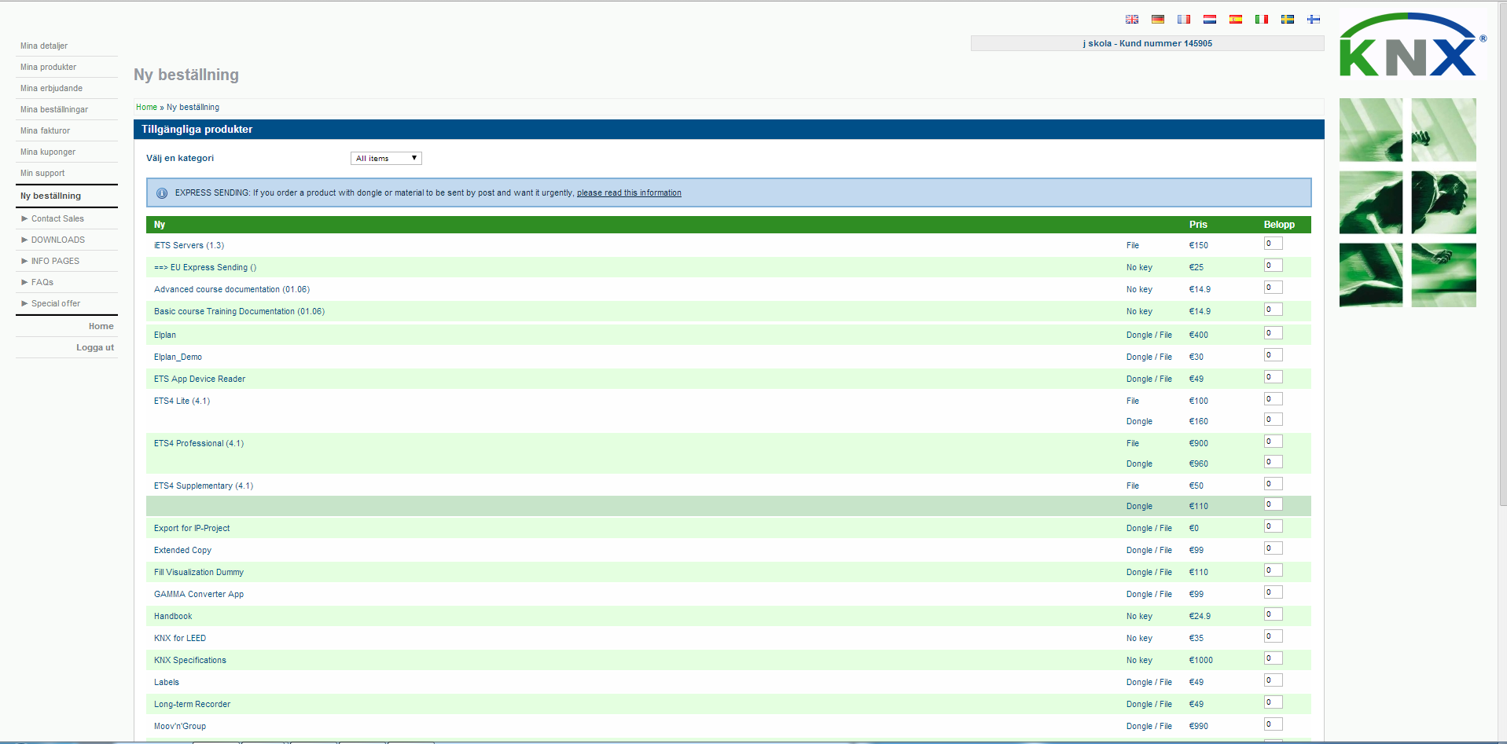The width and height of the screenshot is (1507, 744).
Task: Click quantity field for ETS4 Lite Dongle €160
Action: coord(1274,420)
